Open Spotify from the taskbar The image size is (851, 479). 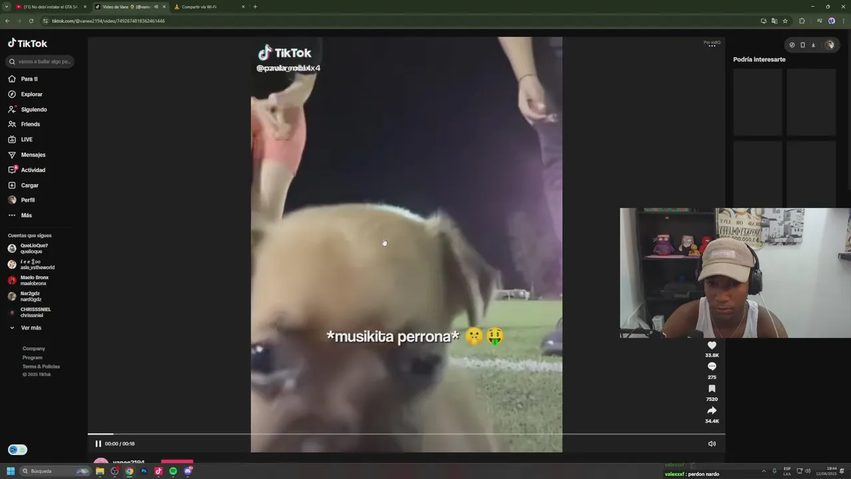click(173, 471)
